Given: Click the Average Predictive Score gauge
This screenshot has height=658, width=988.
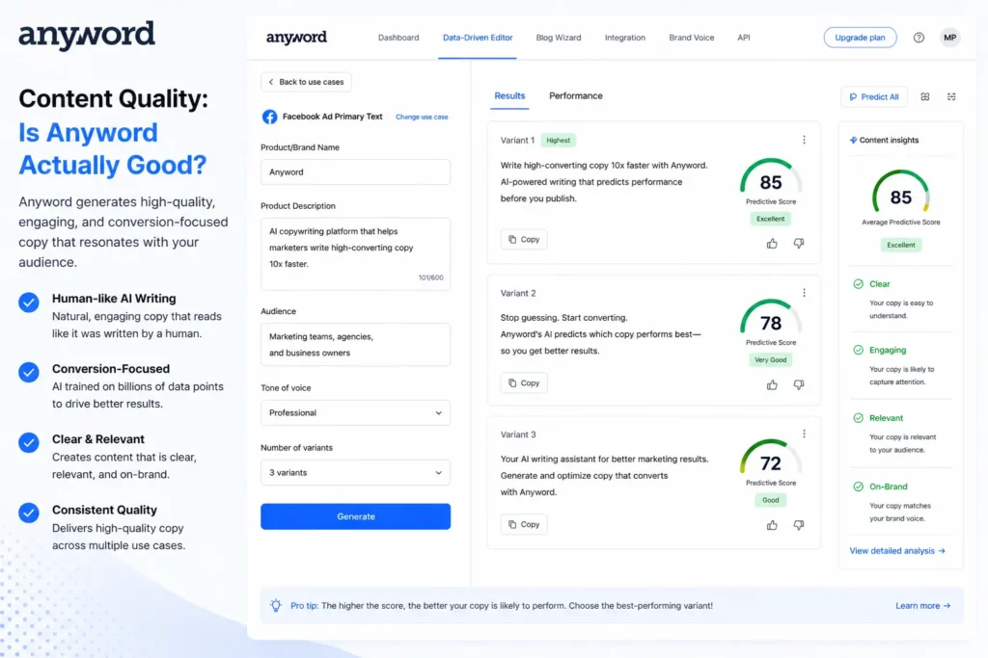Looking at the screenshot, I should point(900,193).
